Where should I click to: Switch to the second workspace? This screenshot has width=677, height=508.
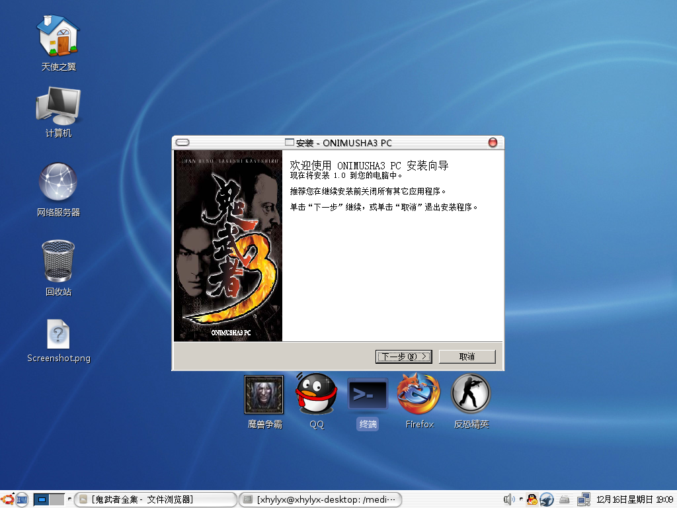(x=57, y=500)
